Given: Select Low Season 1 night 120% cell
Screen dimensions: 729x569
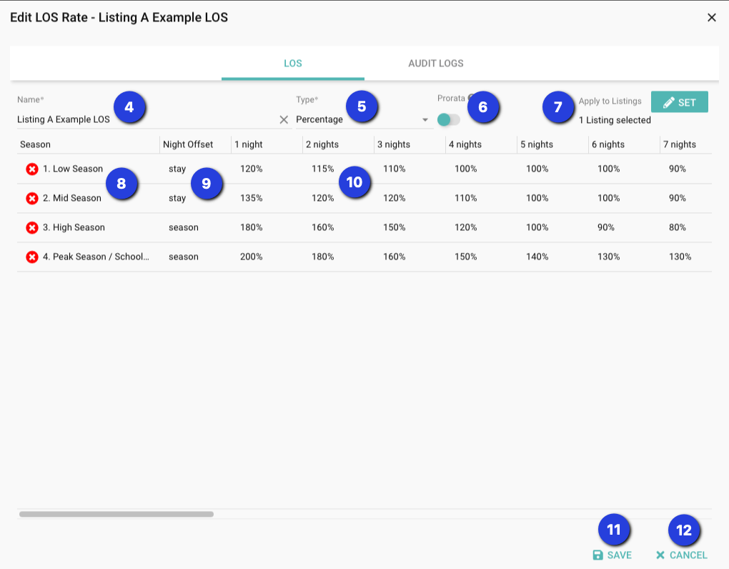Looking at the screenshot, I should [252, 169].
